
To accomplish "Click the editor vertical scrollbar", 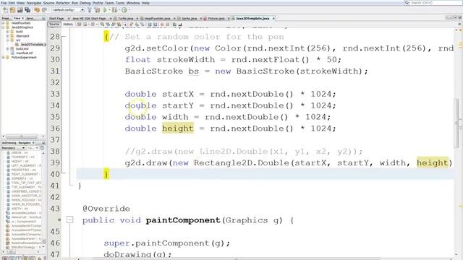I will tap(456, 123).
